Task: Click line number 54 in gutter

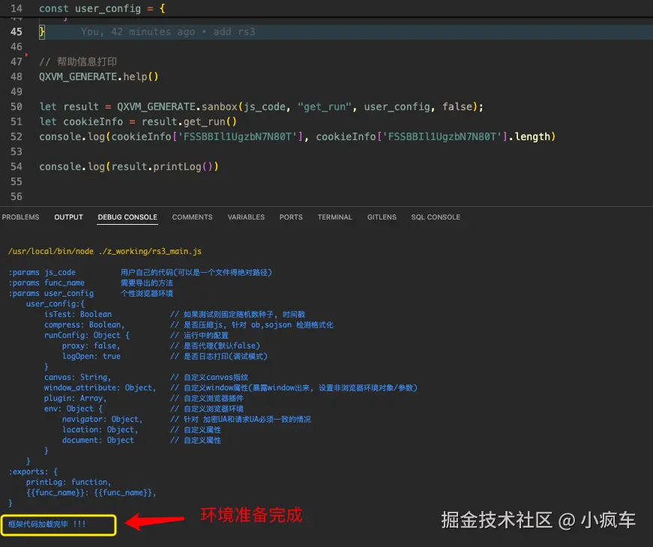Action: click(x=16, y=166)
